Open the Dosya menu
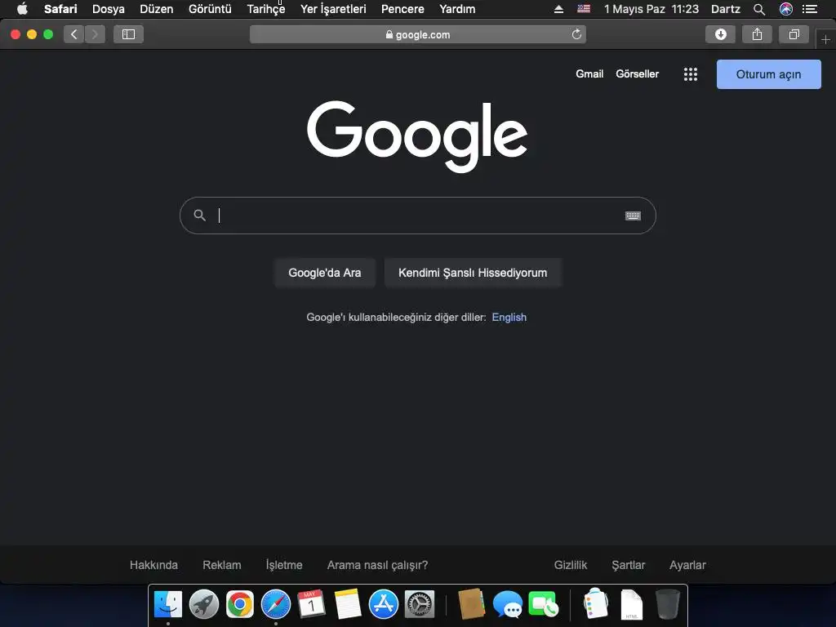Viewport: 836px width, 627px height. coord(109,9)
